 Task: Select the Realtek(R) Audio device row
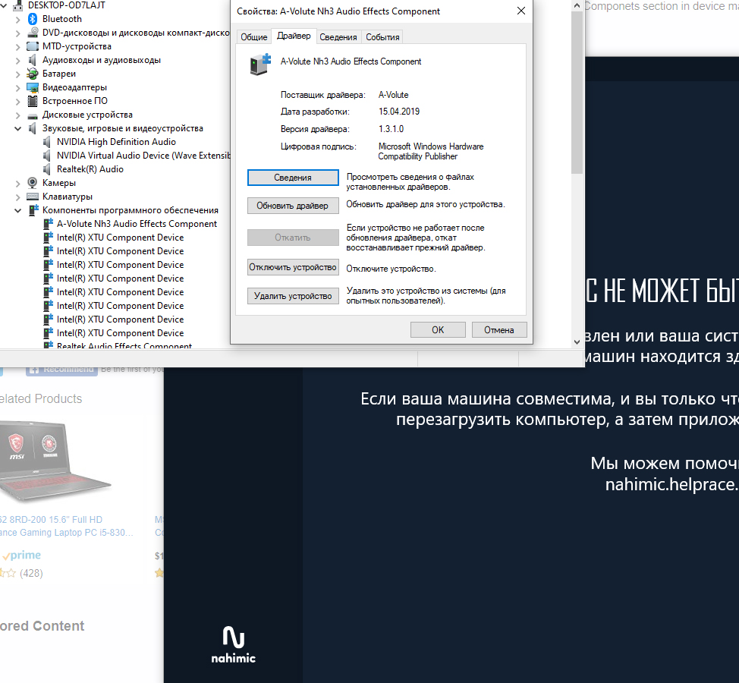pyautogui.click(x=90, y=169)
